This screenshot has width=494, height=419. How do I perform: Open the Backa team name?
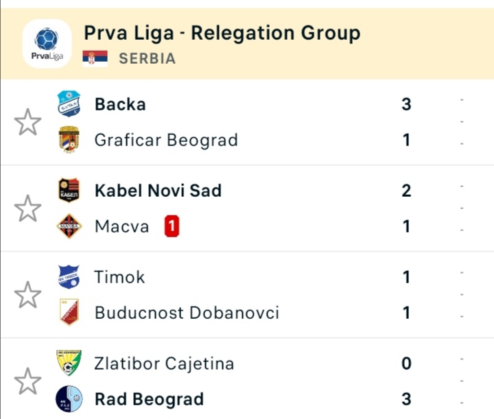click(x=120, y=104)
